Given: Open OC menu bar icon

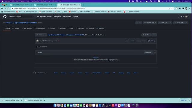Looking at the screenshot, I should click(137, 1).
